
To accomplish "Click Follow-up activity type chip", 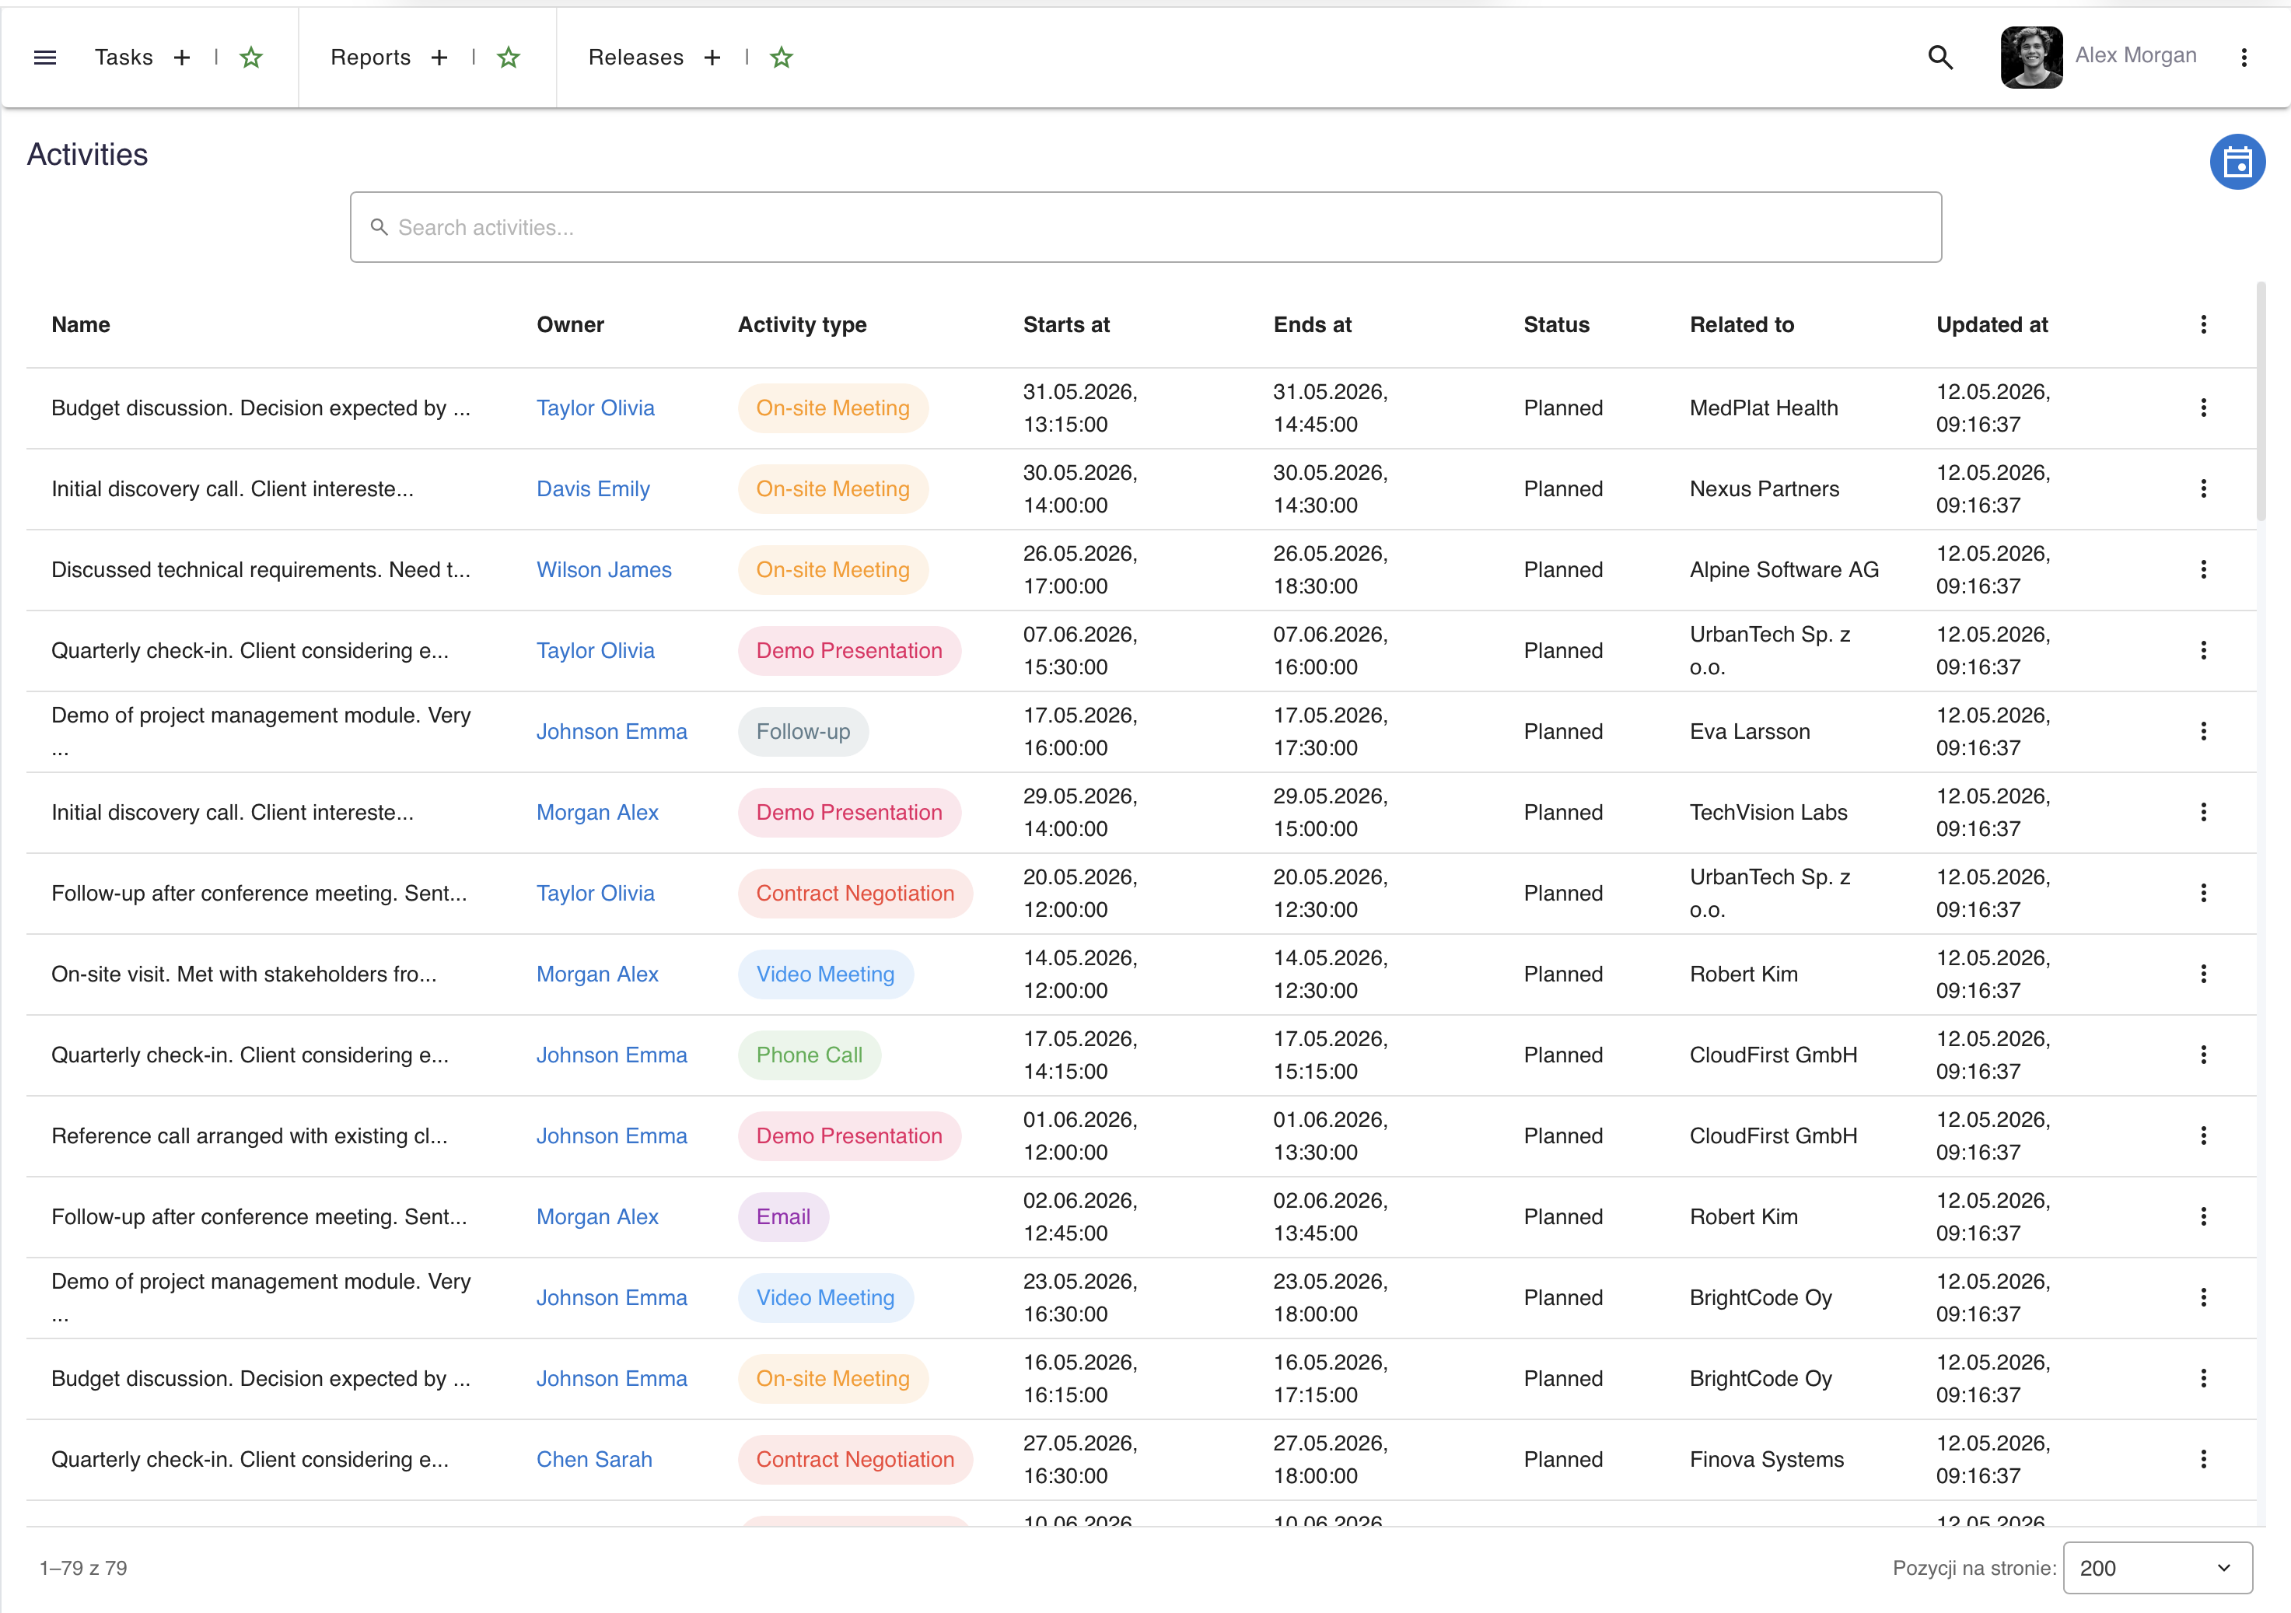I will pos(803,730).
